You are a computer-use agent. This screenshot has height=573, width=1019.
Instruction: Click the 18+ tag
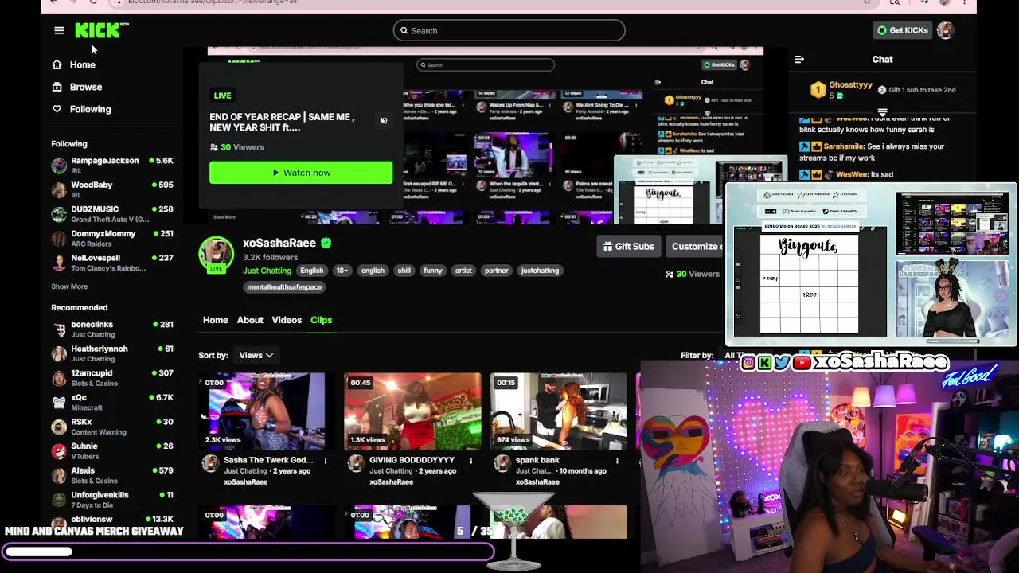point(342,271)
